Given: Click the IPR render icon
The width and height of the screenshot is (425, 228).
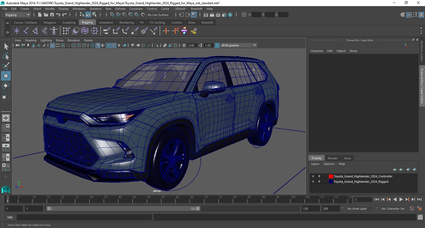Looking at the screenshot, I should click(218, 15).
